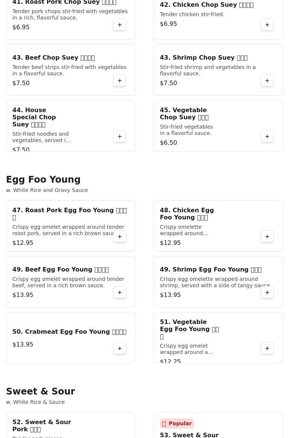Select the Egg Foo Young section heading
Viewport: 289px width, 438px height.
click(43, 180)
